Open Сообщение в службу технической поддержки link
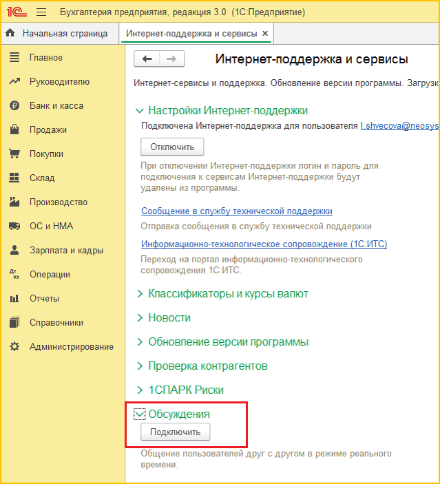440x484 pixels. coord(236,211)
